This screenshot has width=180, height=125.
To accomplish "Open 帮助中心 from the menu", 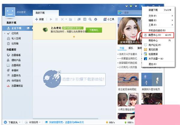I will pos(158,40).
